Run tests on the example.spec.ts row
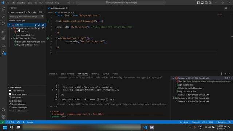 36,28
